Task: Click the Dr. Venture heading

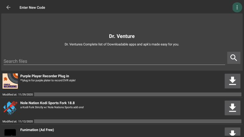Action: click(122, 36)
